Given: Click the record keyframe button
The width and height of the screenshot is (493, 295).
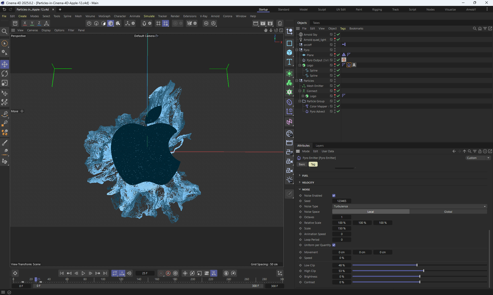Looking at the screenshot, I should 161,273.
